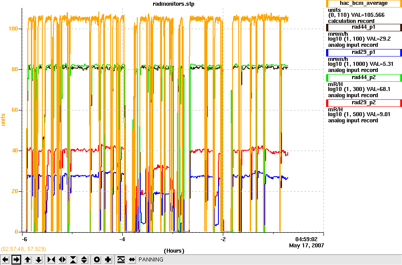Click the -2 hours tick label
This screenshot has height=265, width=402.
click(223, 239)
